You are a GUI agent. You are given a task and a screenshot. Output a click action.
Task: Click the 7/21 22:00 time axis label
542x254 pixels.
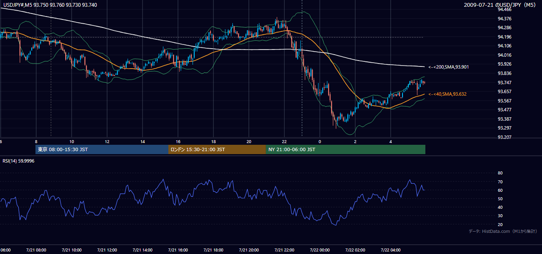284,250
